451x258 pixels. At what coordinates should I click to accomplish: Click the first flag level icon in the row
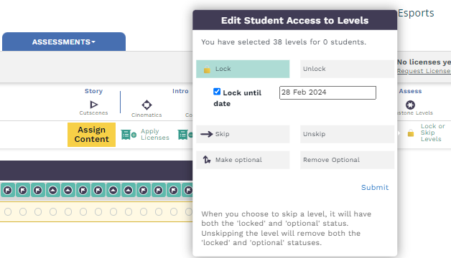[8, 190]
